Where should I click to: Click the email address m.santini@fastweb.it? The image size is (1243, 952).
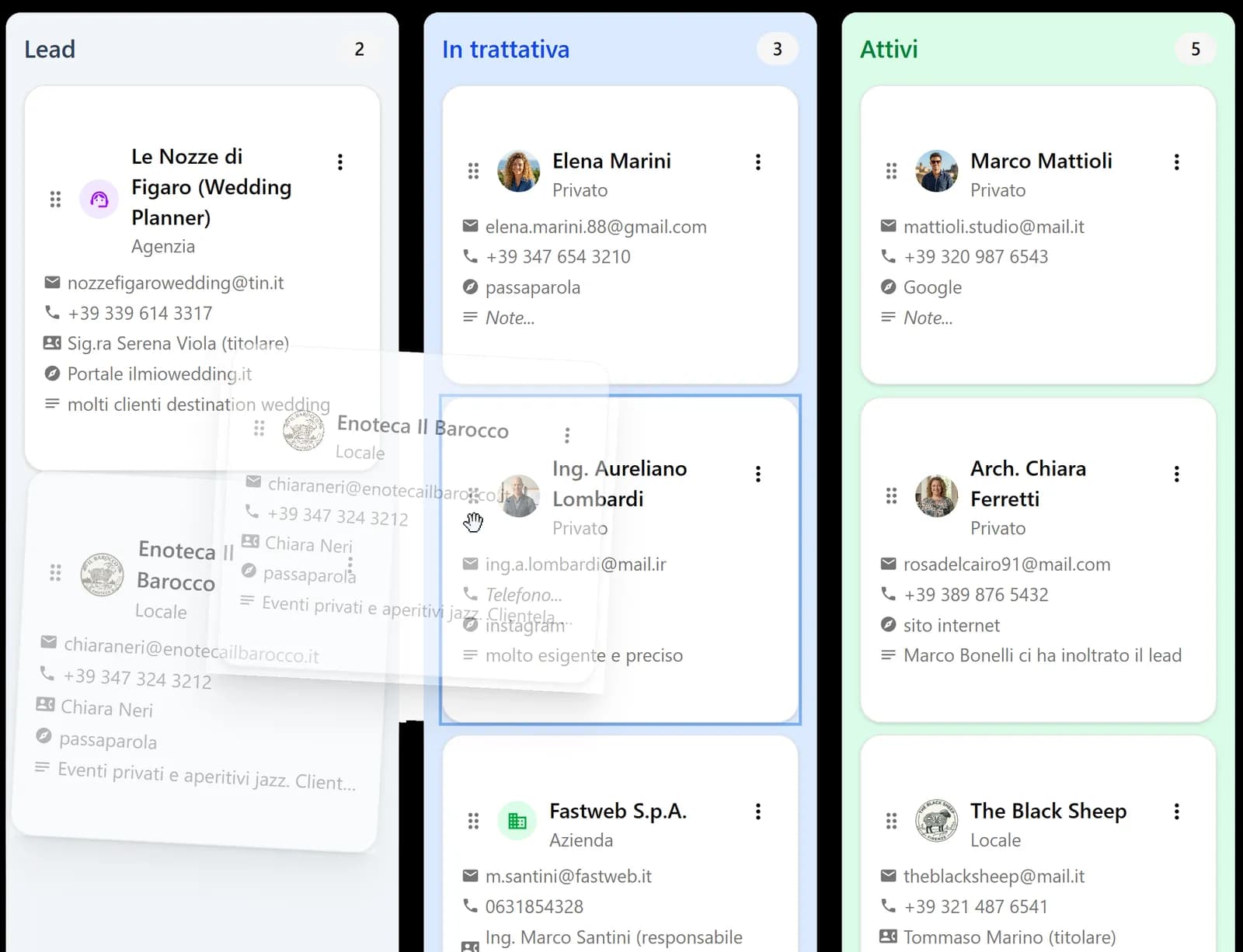click(x=569, y=876)
